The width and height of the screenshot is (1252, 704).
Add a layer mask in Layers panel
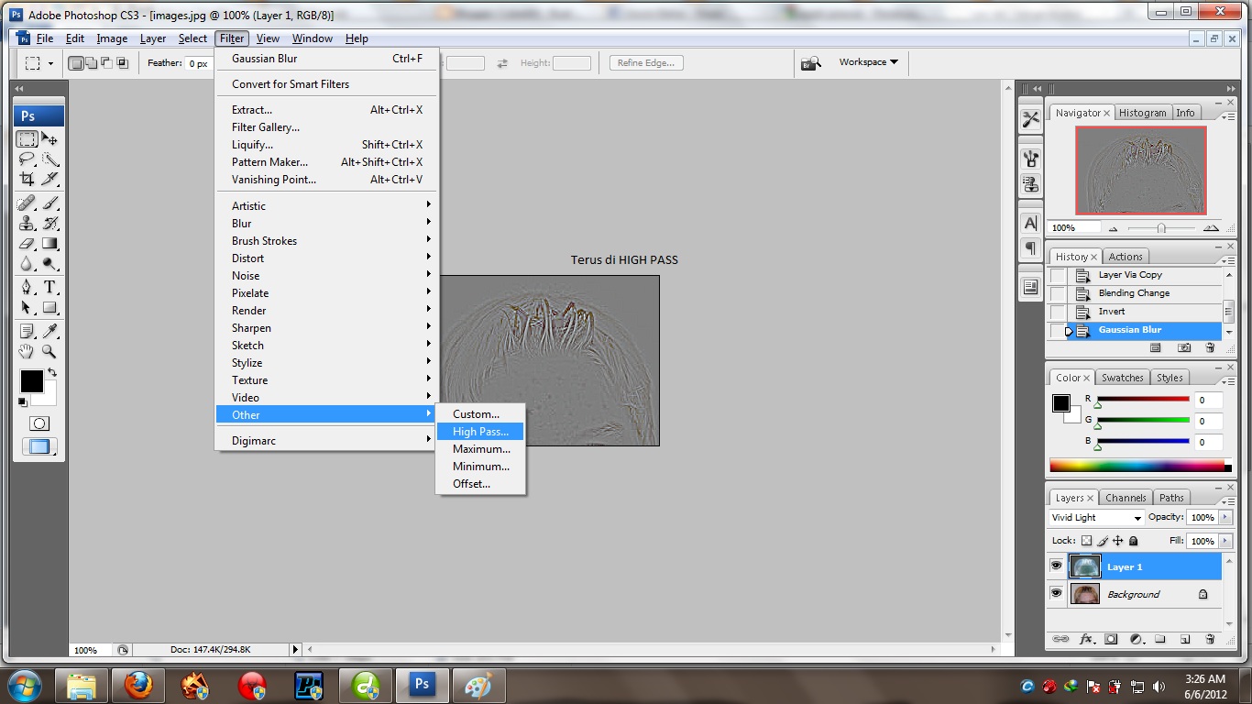pyautogui.click(x=1111, y=639)
